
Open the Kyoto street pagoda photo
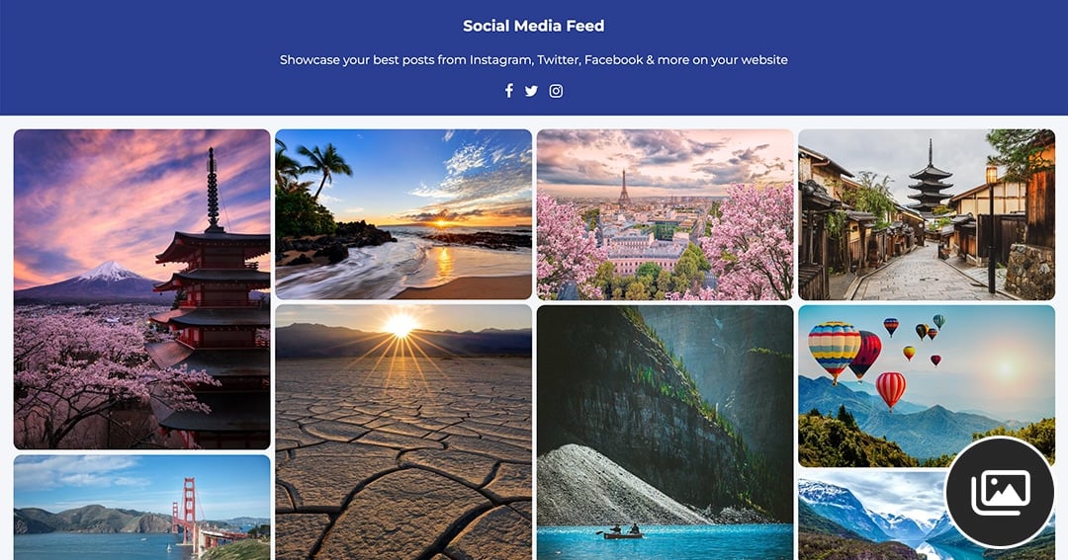pos(927,214)
